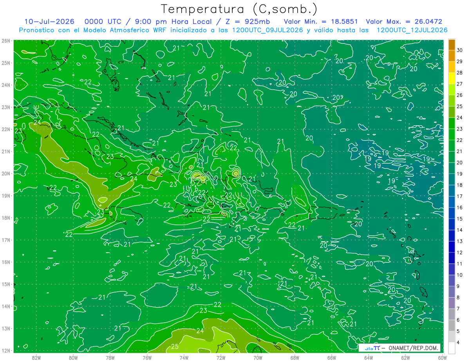Click the "16N" latitude axis label
This screenshot has width=470, height=363.
coord(6,262)
